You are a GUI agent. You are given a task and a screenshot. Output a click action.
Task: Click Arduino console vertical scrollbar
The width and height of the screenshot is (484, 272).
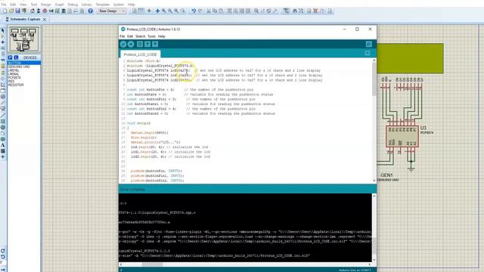coord(374,228)
